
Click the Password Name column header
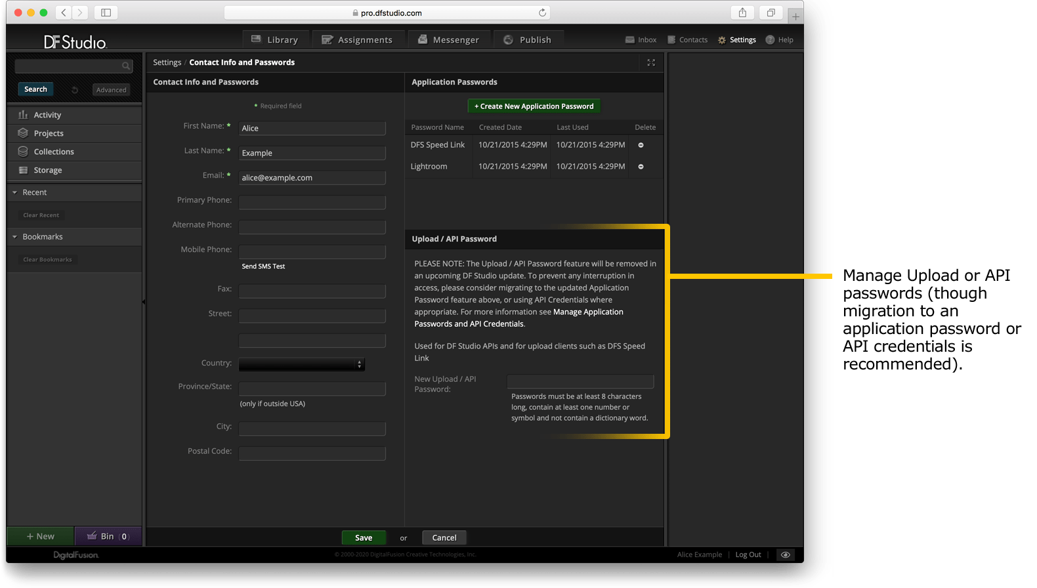tap(437, 127)
